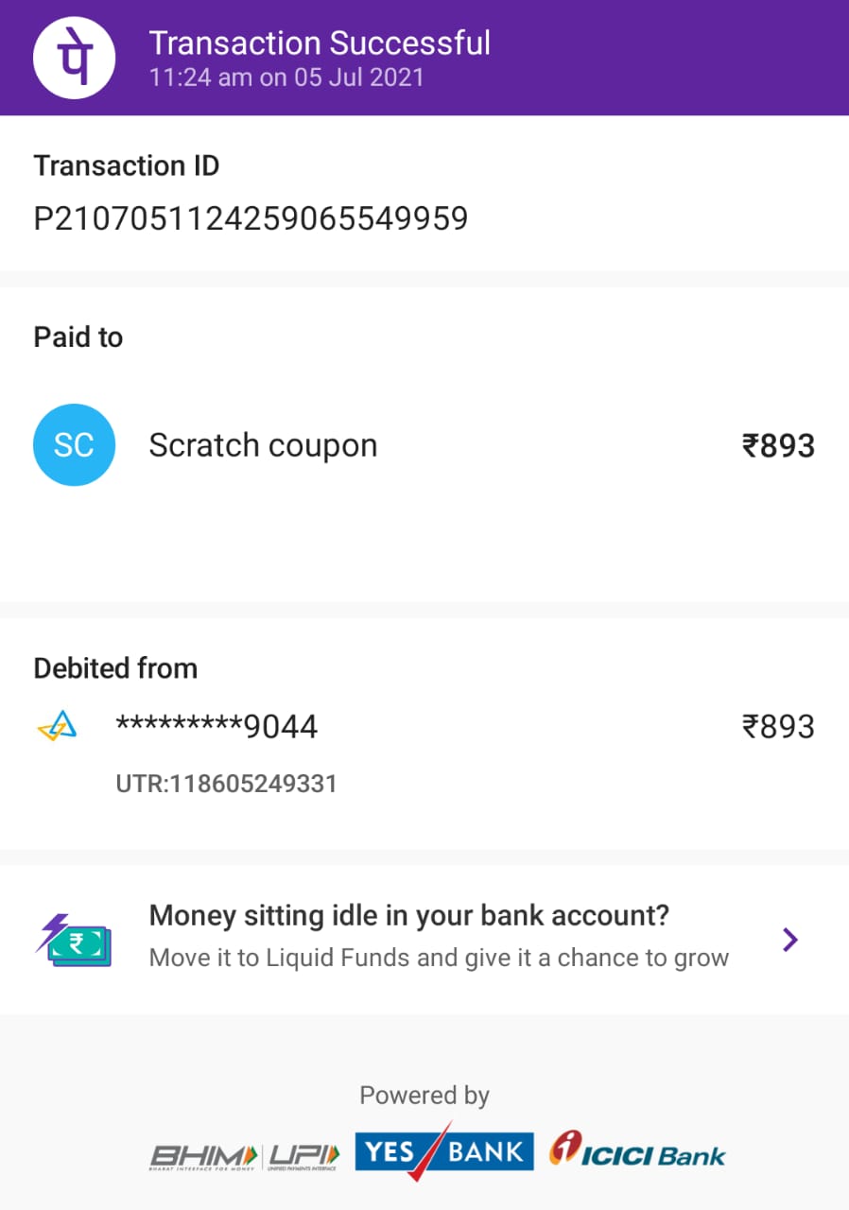Tap the Transaction Successful header title
This screenshot has width=849, height=1210.
coord(320,43)
